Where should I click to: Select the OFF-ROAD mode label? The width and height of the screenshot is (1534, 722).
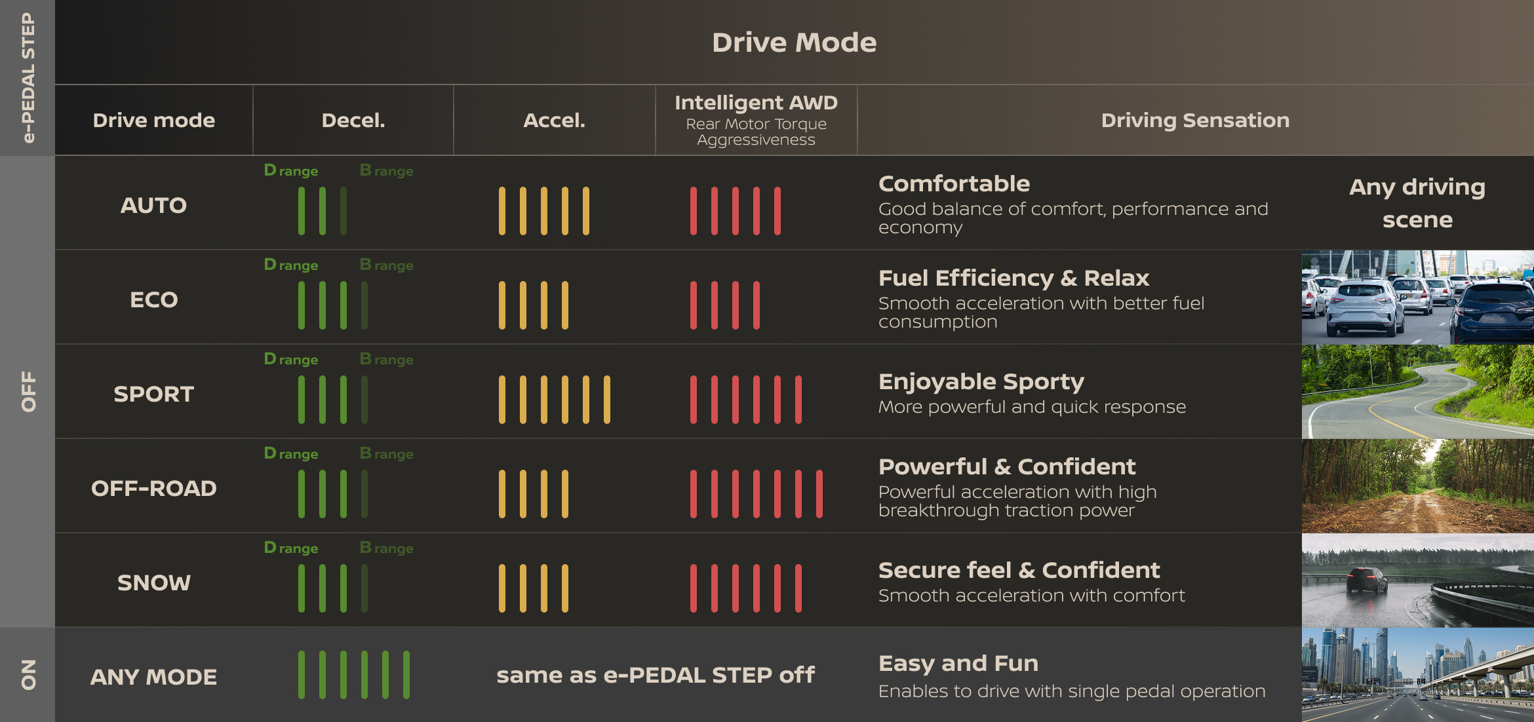click(153, 489)
